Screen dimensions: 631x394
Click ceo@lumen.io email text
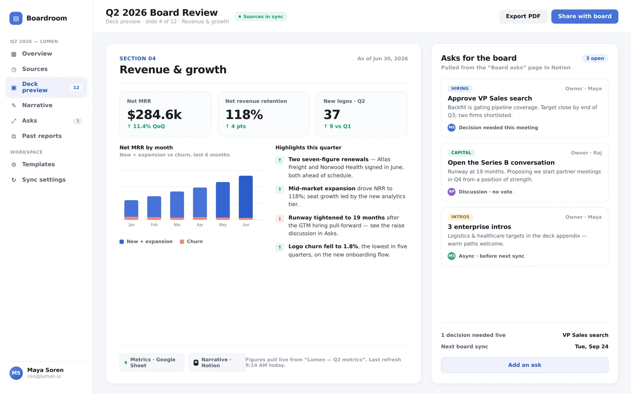tap(44, 377)
